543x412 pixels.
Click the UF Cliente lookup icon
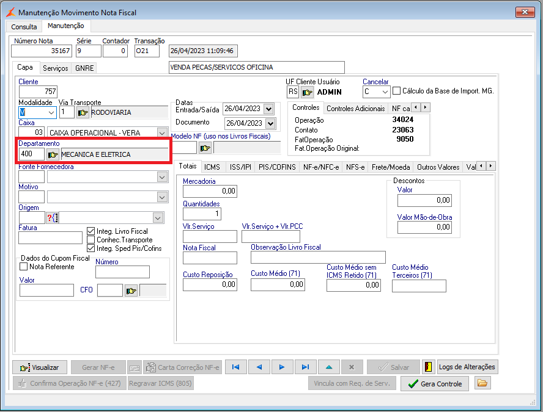(308, 92)
